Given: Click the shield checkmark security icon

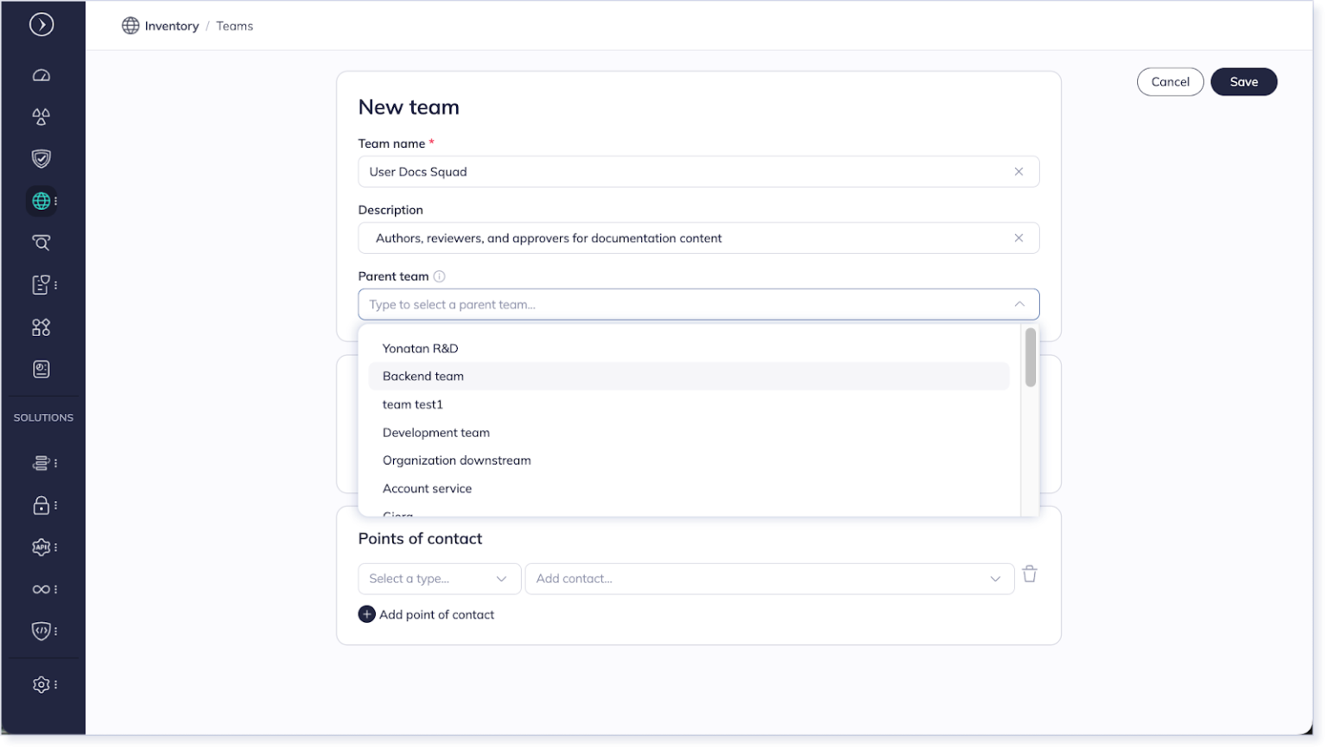Looking at the screenshot, I should tap(41, 158).
